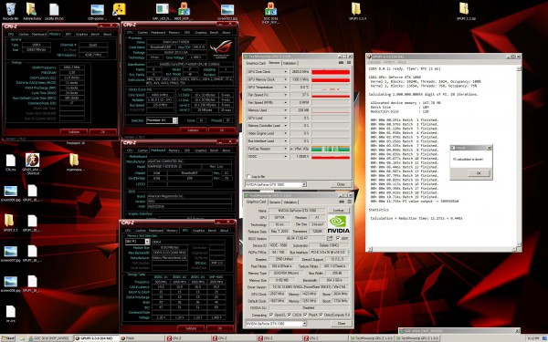548x342 pixels.
Task: Click the BIOS export share icon in GPU-Z
Action: tap(330, 238)
